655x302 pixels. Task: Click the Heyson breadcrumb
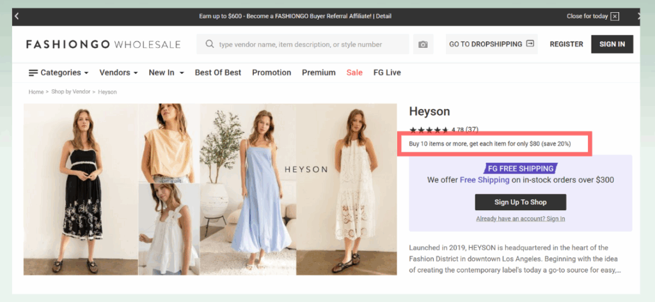click(107, 92)
